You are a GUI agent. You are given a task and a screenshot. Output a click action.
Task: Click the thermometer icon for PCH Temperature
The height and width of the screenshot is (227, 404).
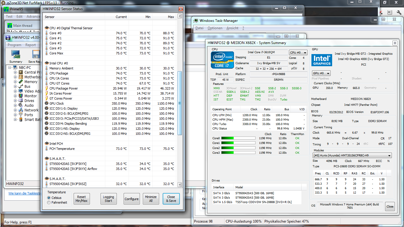[x=47, y=149]
